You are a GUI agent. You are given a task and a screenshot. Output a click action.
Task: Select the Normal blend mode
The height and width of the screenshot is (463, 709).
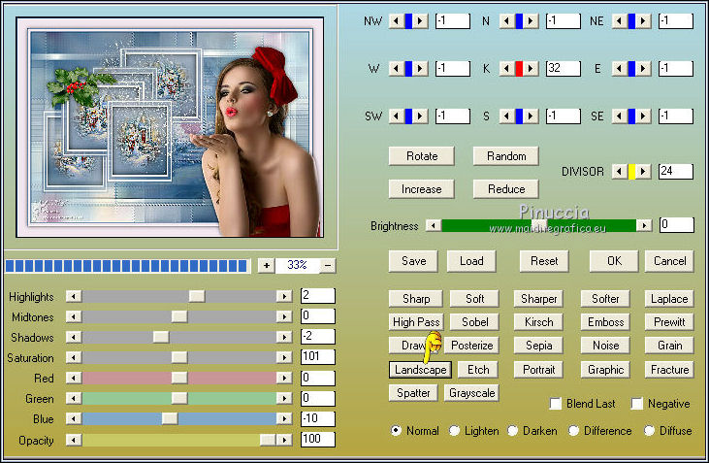pos(396,430)
